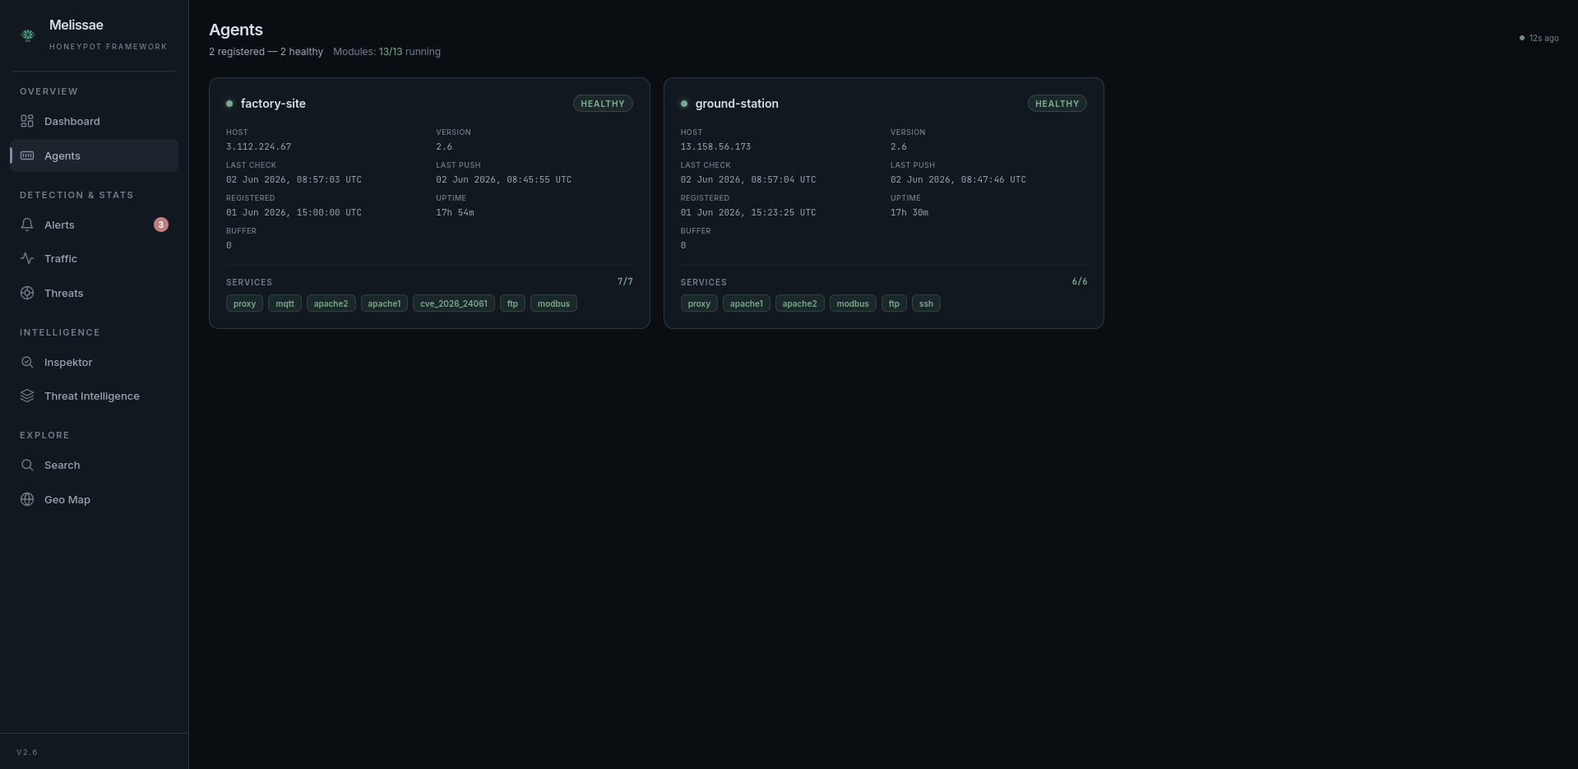The width and height of the screenshot is (1578, 769).
Task: Open the Geo Map globe icon
Action: point(27,499)
